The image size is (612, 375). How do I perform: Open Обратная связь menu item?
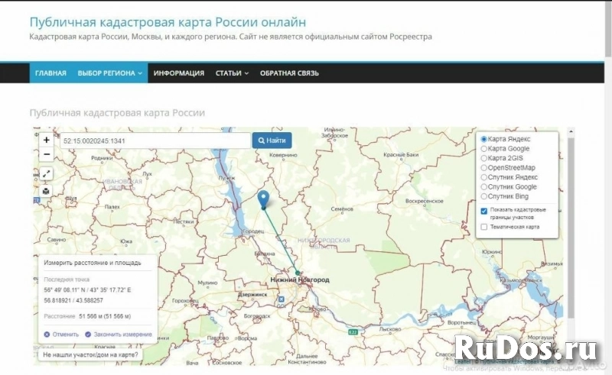(289, 73)
